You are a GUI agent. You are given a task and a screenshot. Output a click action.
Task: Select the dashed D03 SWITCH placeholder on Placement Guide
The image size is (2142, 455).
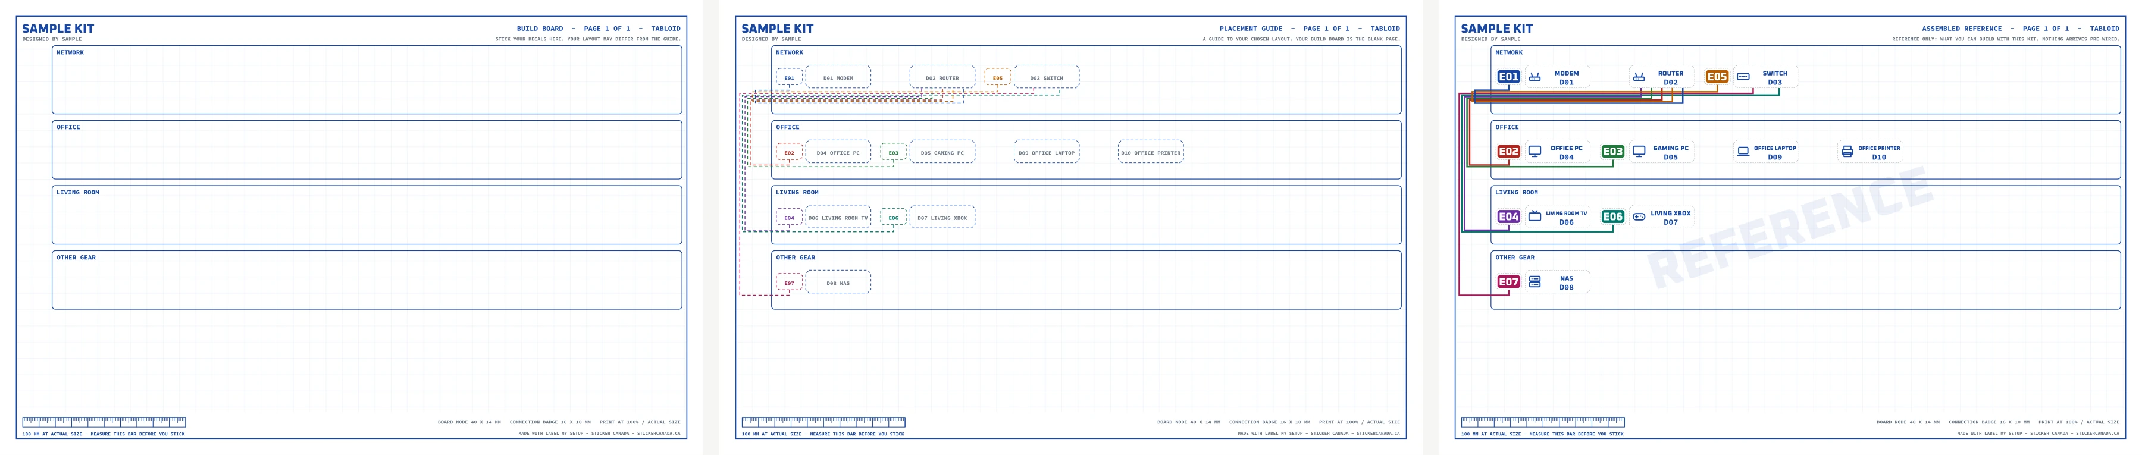[1046, 77]
